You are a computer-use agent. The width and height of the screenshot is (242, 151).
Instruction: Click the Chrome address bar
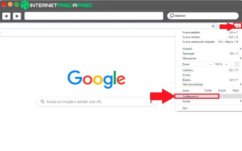[x=108, y=26]
